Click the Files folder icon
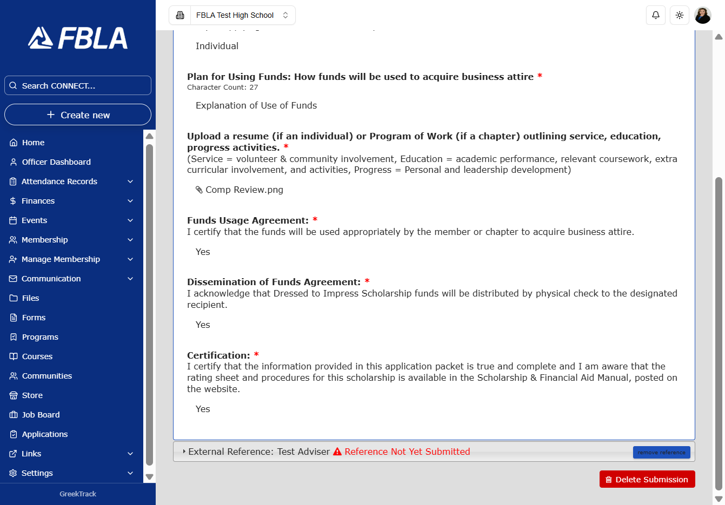Image resolution: width=725 pixels, height=505 pixels. tap(14, 298)
